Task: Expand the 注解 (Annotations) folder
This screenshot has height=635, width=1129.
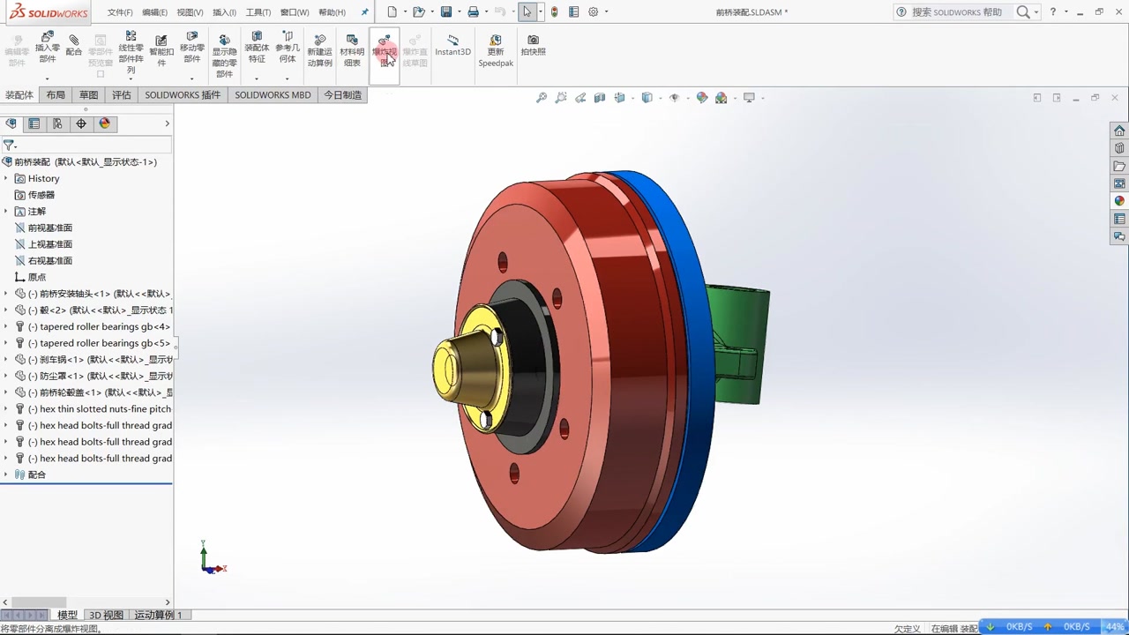Action: coord(6,212)
